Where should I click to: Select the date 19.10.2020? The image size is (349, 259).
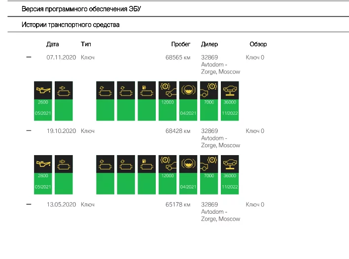coord(61,131)
